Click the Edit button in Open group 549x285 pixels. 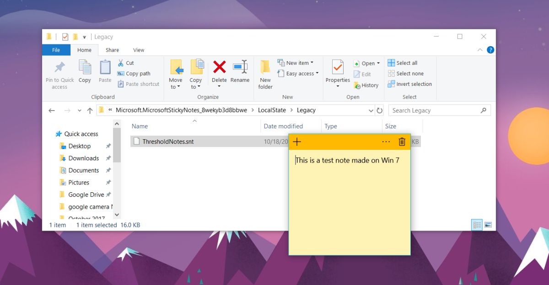pos(362,74)
